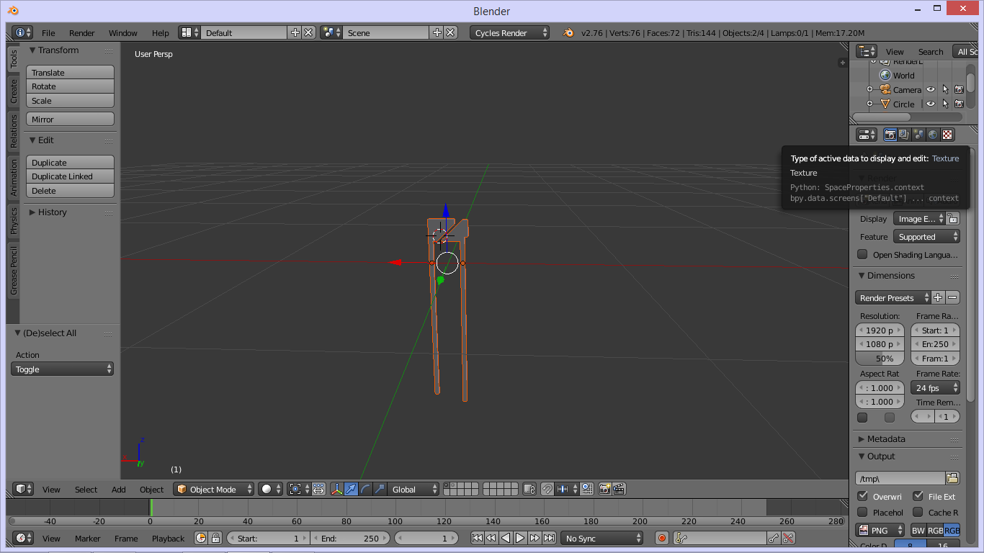The height and width of the screenshot is (553, 984).
Task: Click the Delete button
Action: pos(71,190)
